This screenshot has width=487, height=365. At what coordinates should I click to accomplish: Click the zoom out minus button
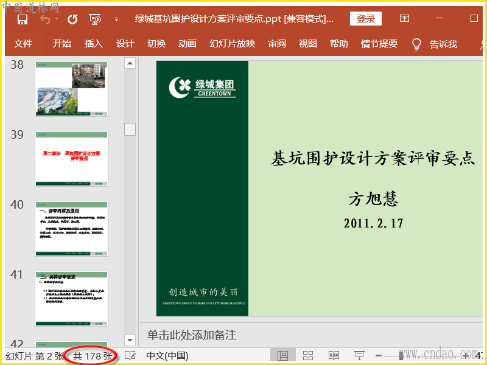(378, 356)
